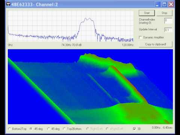Viewport: 180px width, 135px height.
Task: Click the 120.00Hz axis label
Action: click(x=128, y=45)
